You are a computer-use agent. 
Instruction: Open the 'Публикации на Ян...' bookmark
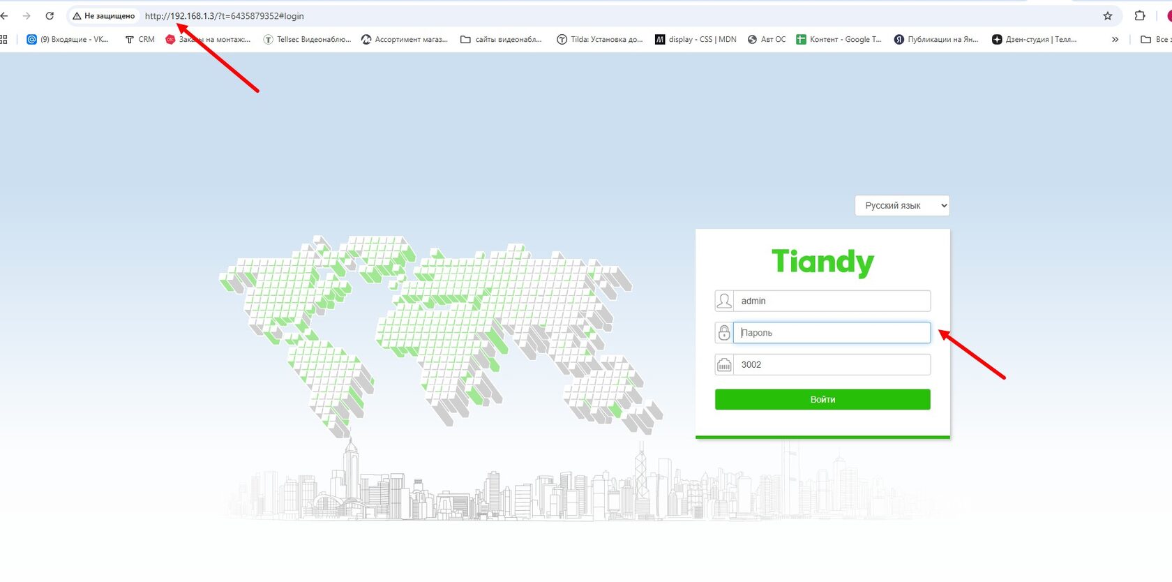pyautogui.click(x=936, y=39)
